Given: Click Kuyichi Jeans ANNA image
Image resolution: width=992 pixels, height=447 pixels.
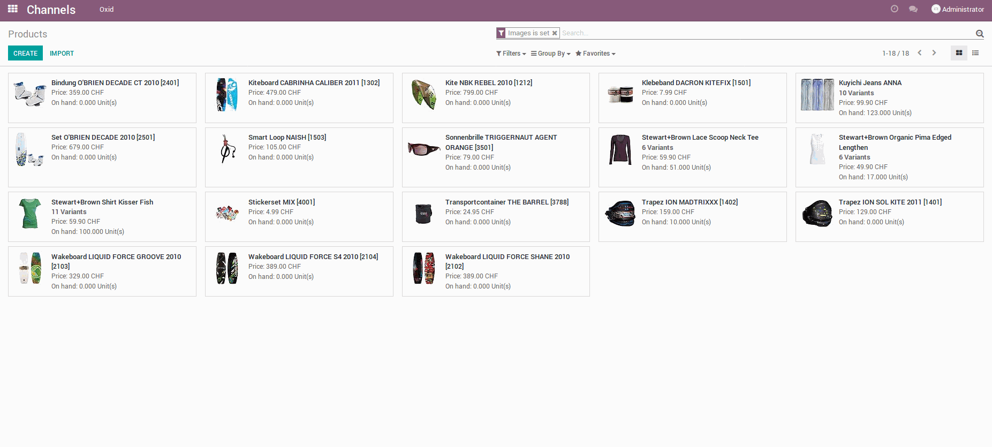Looking at the screenshot, I should pos(817,94).
